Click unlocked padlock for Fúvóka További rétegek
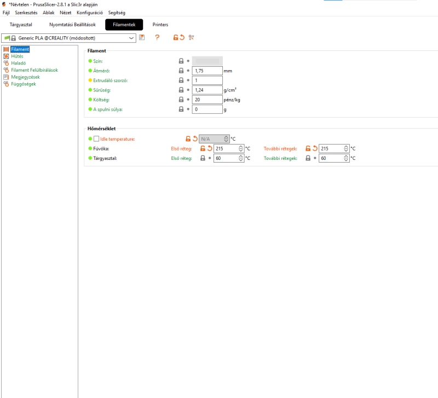This screenshot has height=398, width=438. click(308, 148)
